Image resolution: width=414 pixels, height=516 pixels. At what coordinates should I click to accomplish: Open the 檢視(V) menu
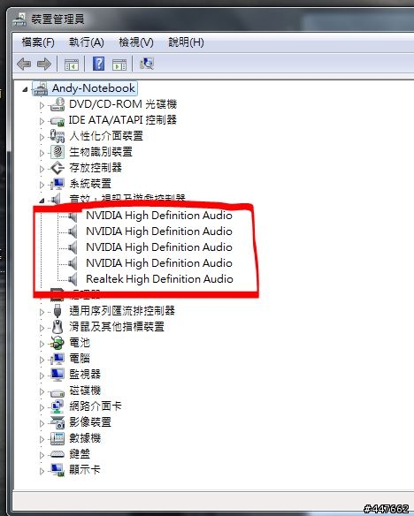point(136,42)
